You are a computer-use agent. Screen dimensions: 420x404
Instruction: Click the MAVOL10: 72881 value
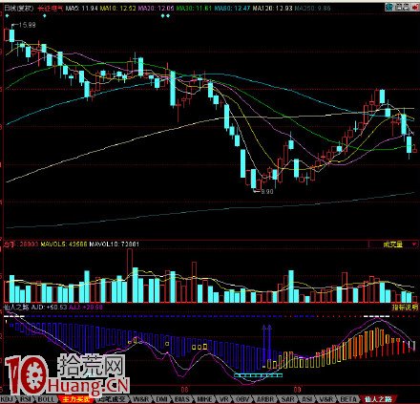click(114, 245)
